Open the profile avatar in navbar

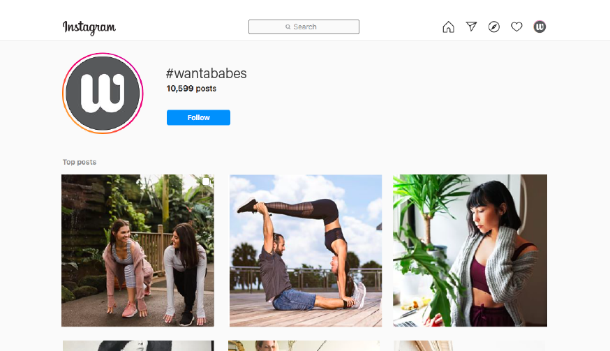tap(540, 27)
